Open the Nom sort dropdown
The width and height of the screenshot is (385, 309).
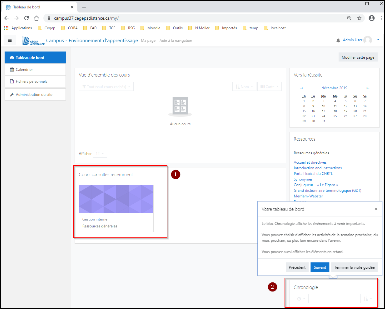pyautogui.click(x=244, y=87)
